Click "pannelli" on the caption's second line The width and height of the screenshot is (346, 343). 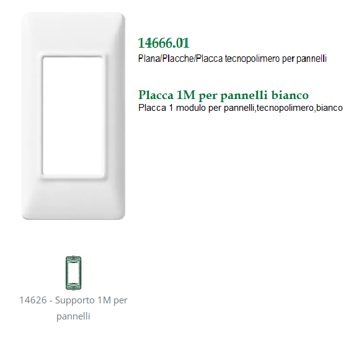click(x=73, y=316)
